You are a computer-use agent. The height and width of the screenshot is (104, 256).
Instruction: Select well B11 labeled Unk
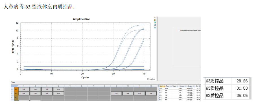coord(139,94)
